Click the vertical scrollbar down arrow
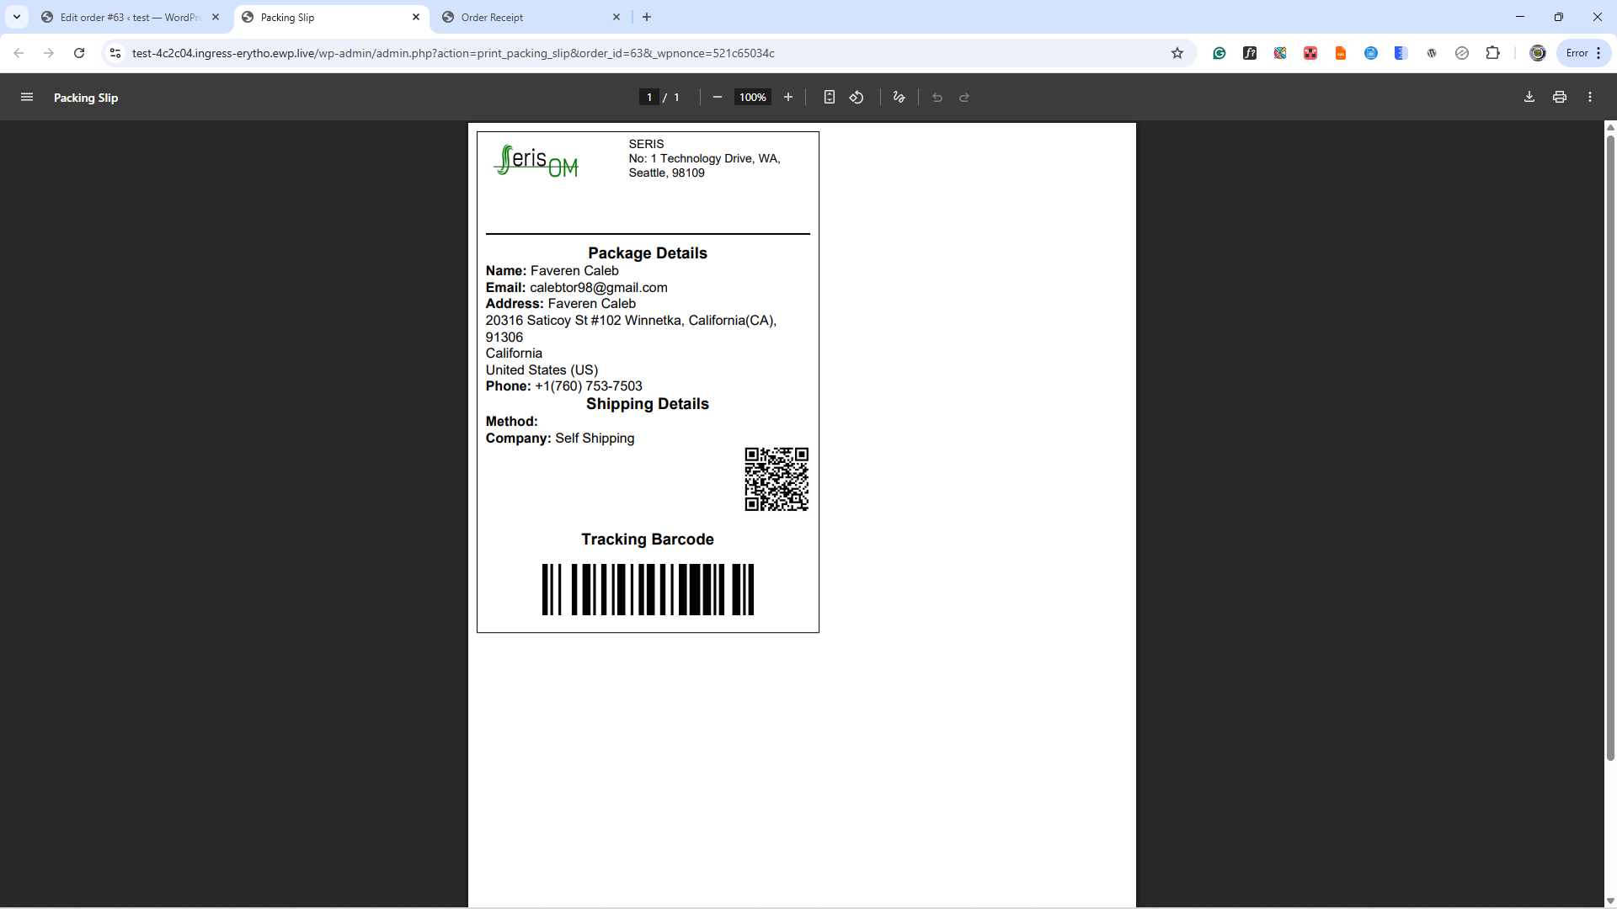The image size is (1617, 909). point(1610,901)
